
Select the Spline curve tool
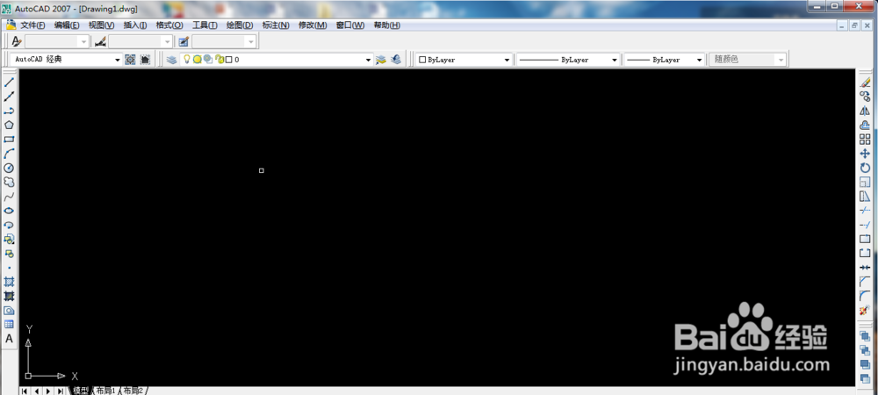point(9,197)
